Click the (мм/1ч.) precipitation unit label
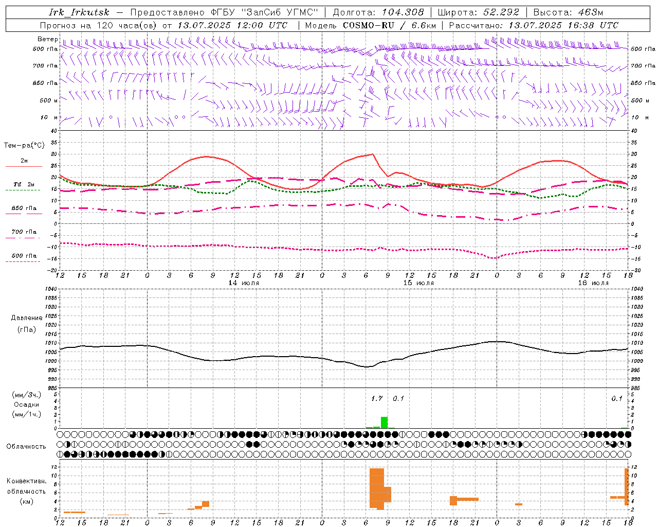The height and width of the screenshot is (527, 658). [27, 414]
